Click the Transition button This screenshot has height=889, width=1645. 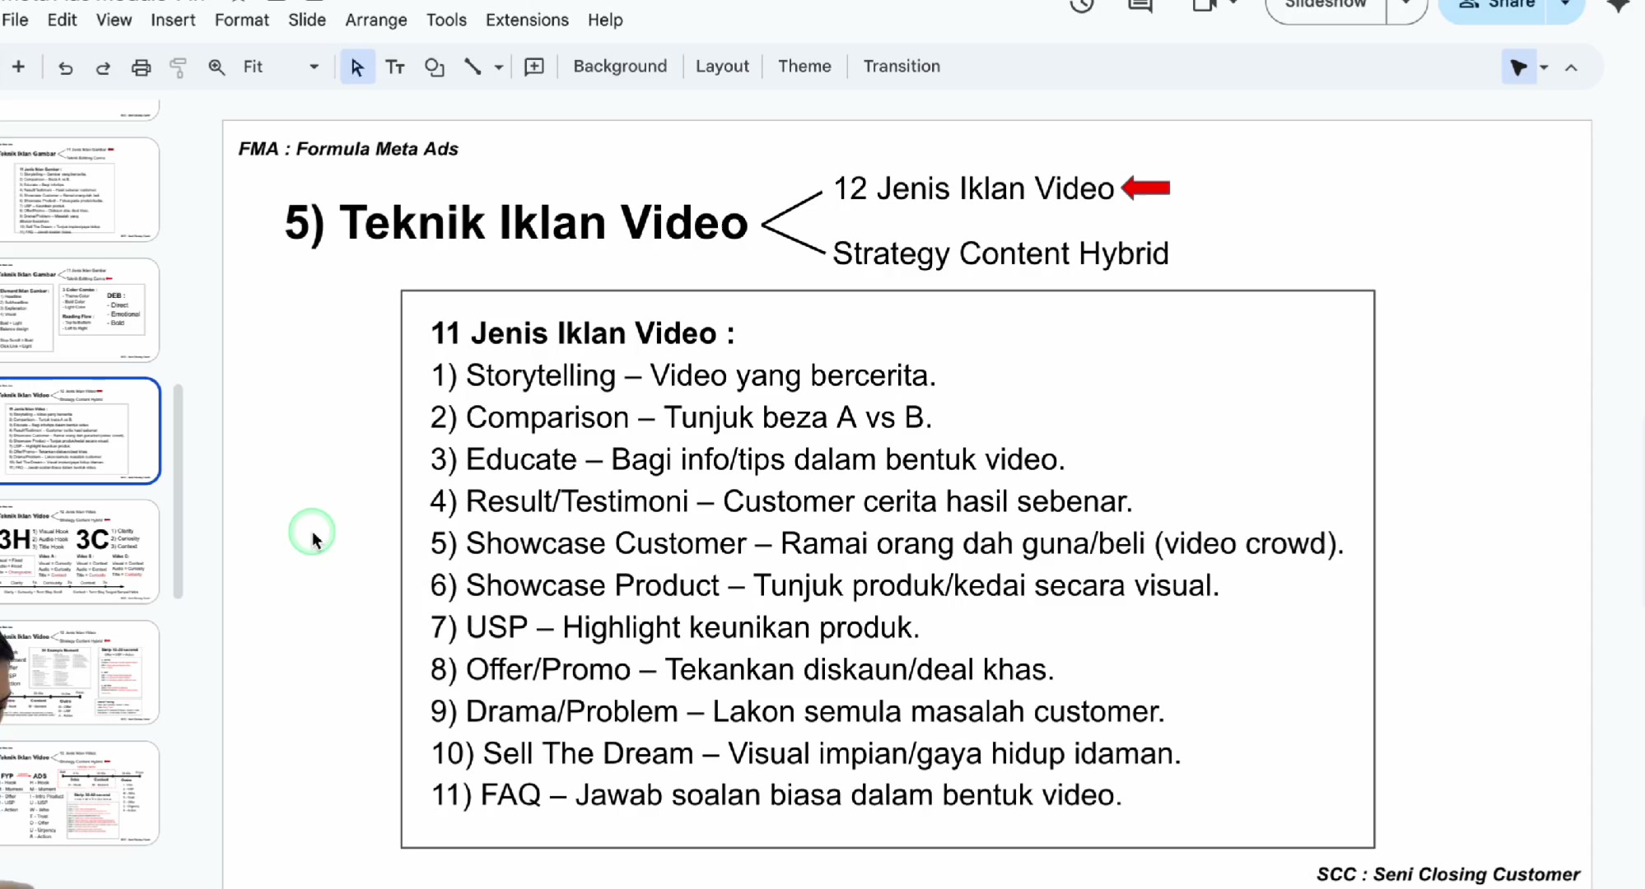pyautogui.click(x=902, y=66)
